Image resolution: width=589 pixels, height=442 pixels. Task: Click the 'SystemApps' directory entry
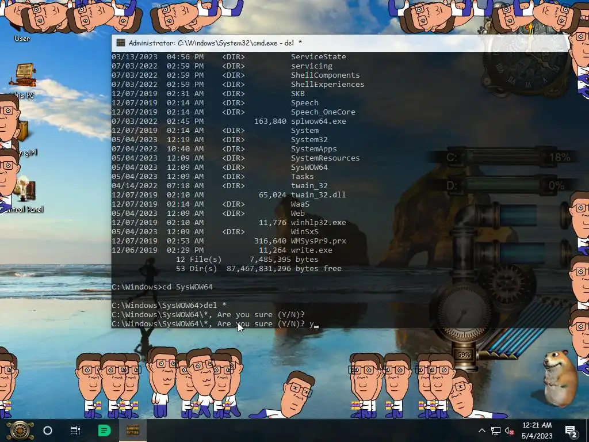[313, 149]
